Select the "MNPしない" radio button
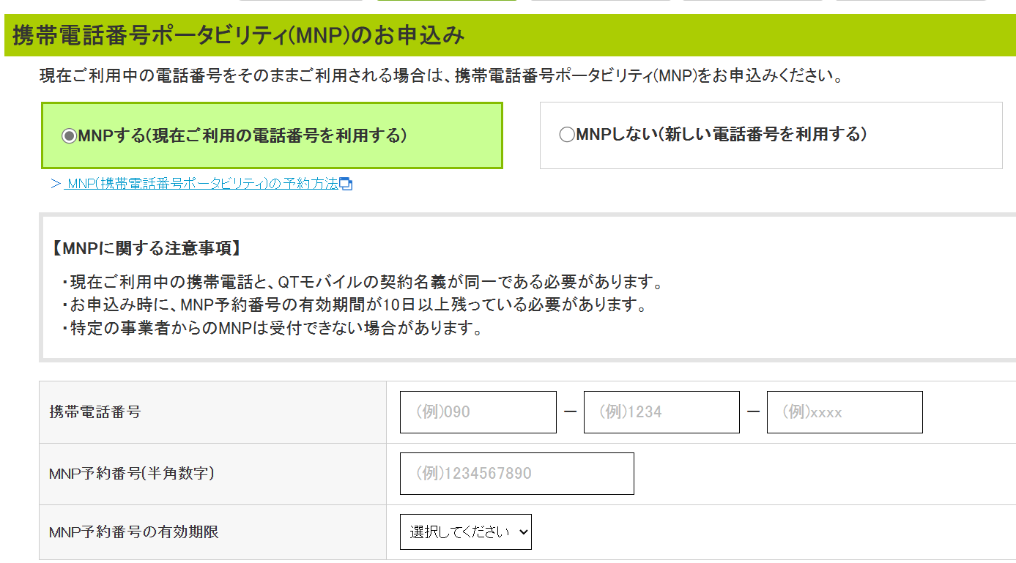1016x563 pixels. coord(567,135)
